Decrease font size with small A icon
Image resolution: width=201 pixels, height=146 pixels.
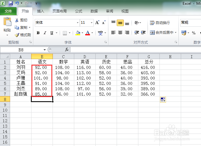tap(104, 23)
